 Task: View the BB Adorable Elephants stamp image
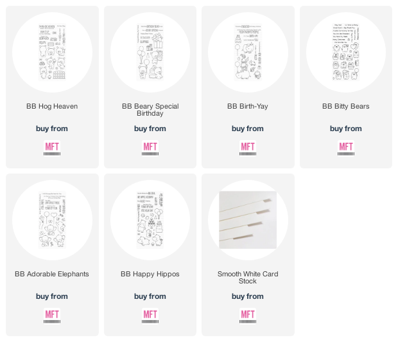[52, 220]
